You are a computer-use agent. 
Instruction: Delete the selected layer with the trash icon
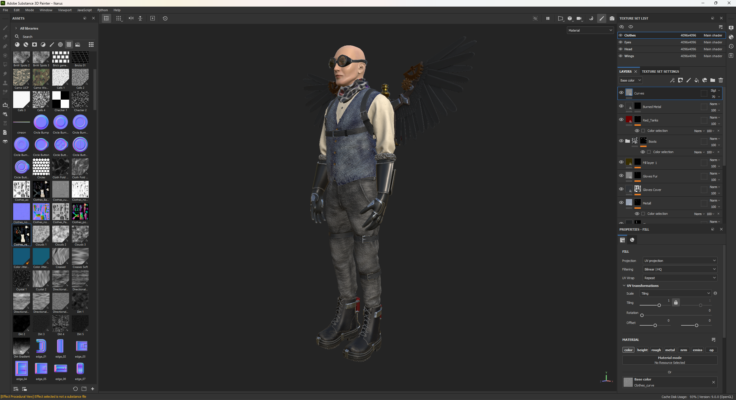pos(720,80)
